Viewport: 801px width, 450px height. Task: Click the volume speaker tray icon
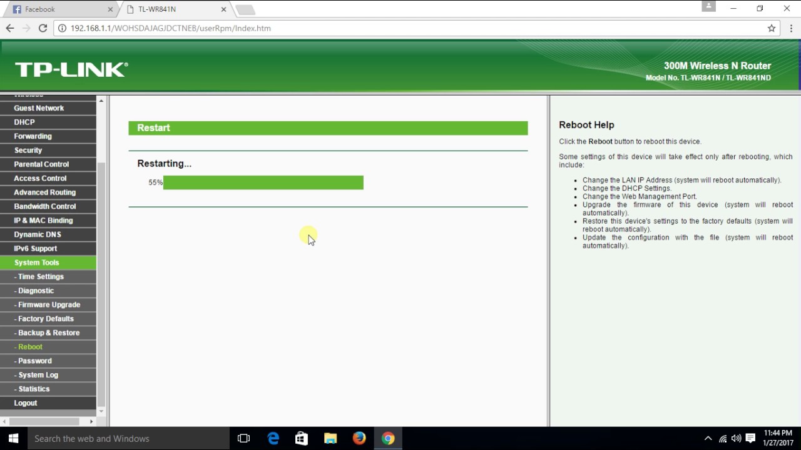[x=737, y=439]
